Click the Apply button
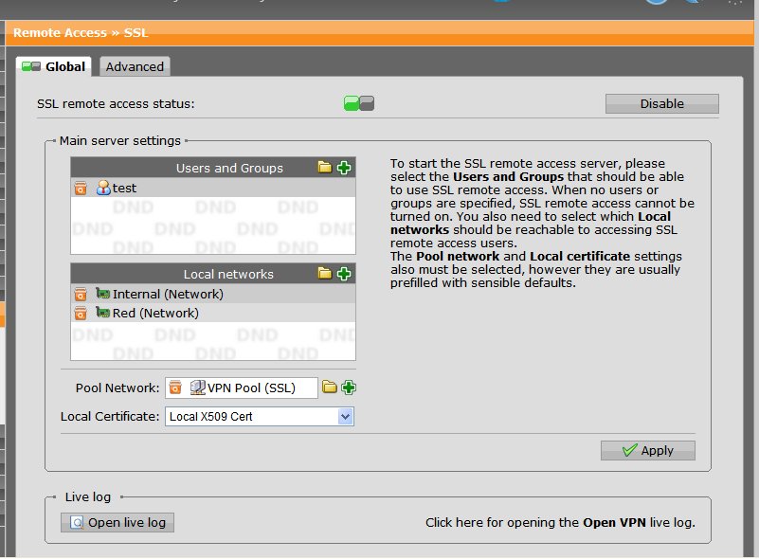The width and height of the screenshot is (759, 559). pyautogui.click(x=648, y=450)
